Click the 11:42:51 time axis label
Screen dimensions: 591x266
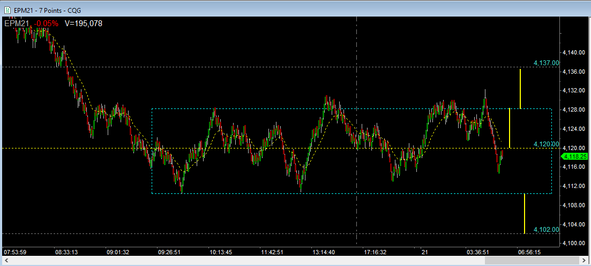coord(272,252)
